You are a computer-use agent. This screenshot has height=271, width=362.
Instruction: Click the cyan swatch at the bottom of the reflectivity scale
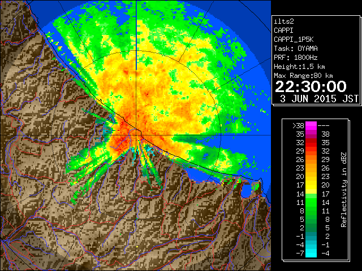[x=311, y=253]
